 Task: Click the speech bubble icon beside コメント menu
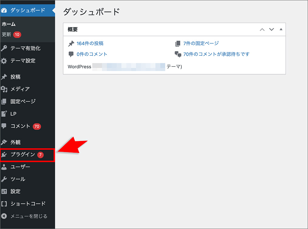(4, 126)
